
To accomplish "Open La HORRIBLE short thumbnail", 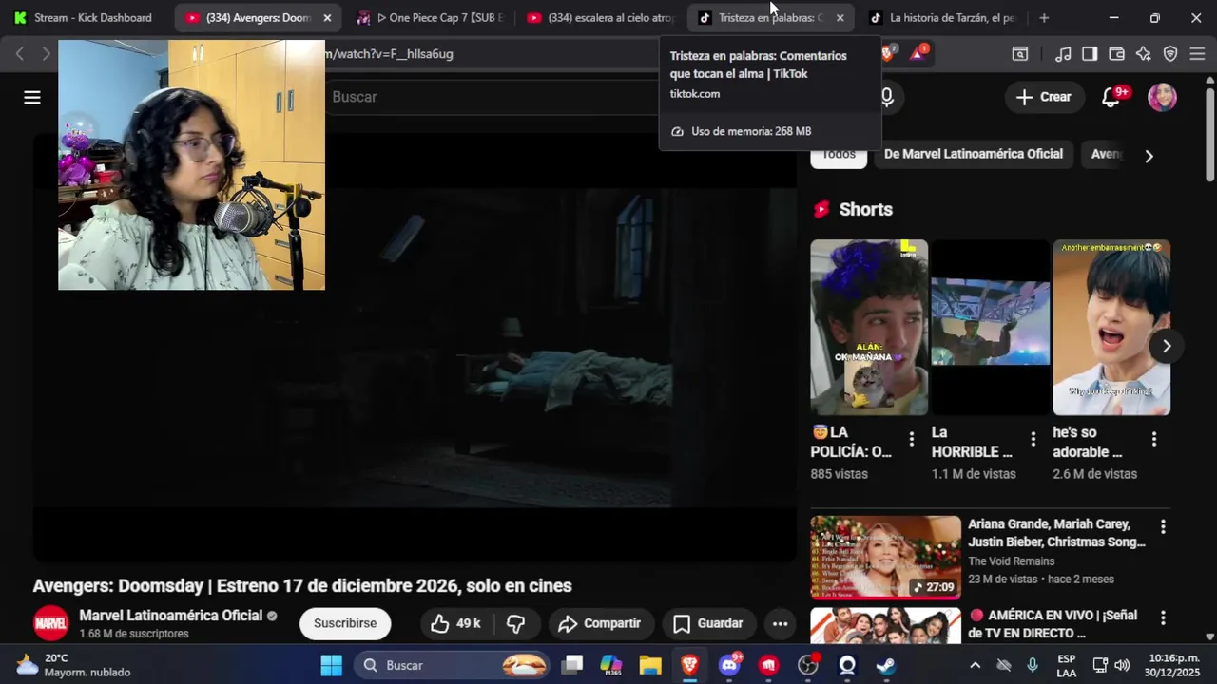I will (990, 328).
